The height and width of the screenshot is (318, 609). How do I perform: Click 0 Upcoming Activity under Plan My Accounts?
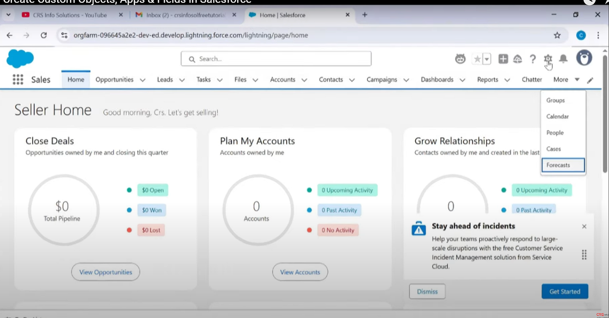pyautogui.click(x=347, y=190)
